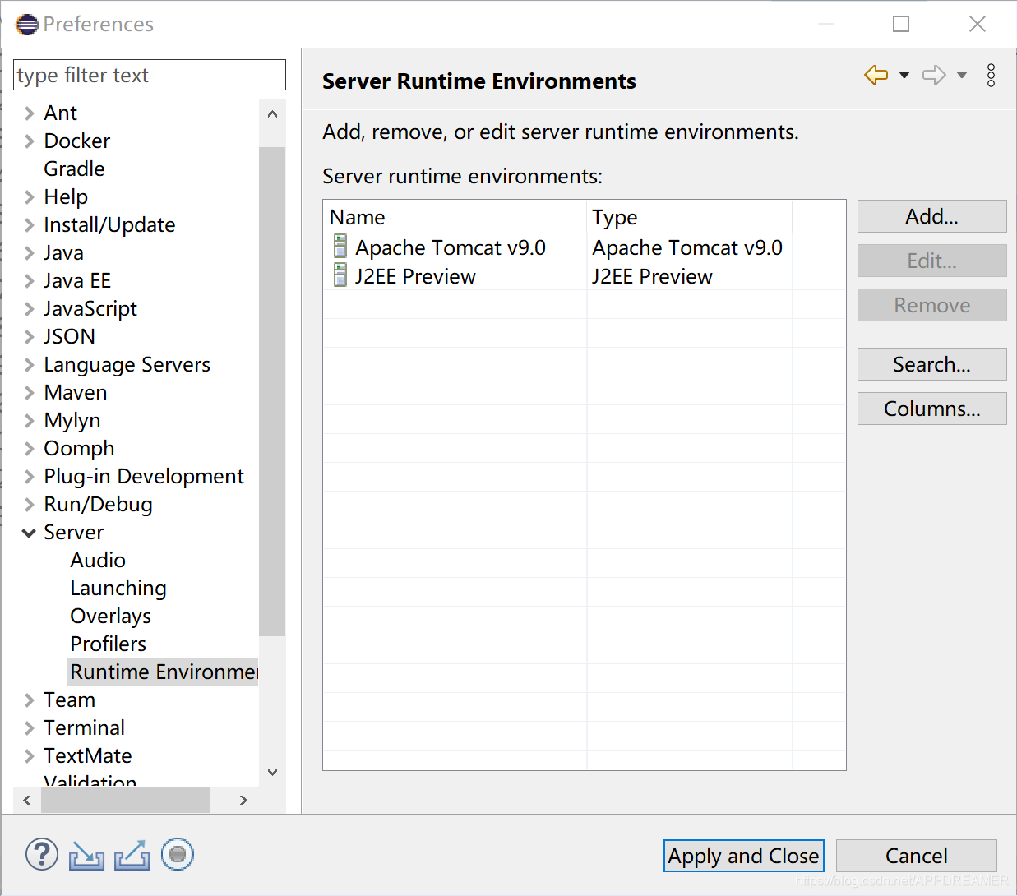Click the Edit... button
Image resolution: width=1017 pixels, height=896 pixels.
click(x=931, y=261)
